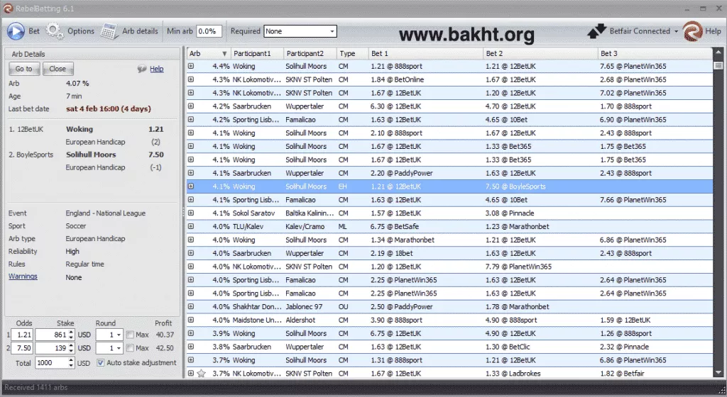Enable Max checkbox for first bet

(x=130, y=335)
